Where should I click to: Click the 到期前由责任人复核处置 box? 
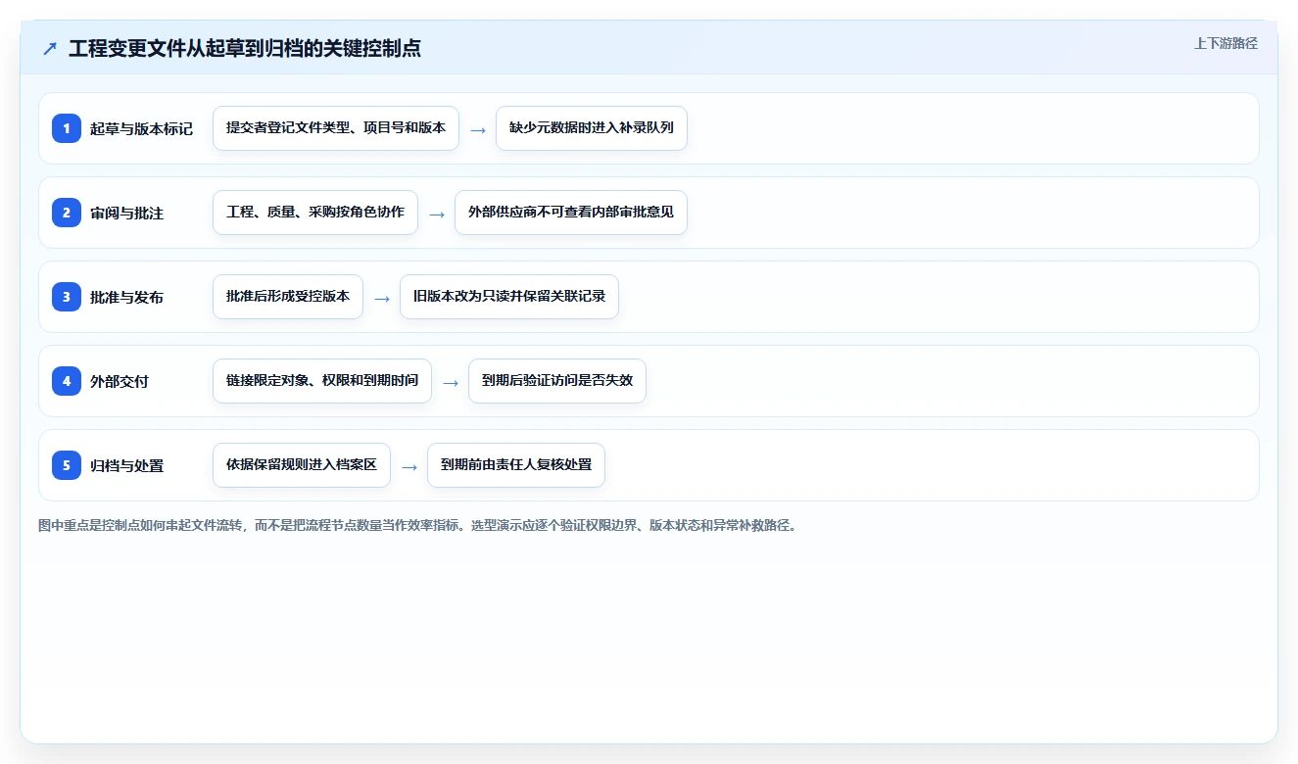pyautogui.click(x=516, y=465)
